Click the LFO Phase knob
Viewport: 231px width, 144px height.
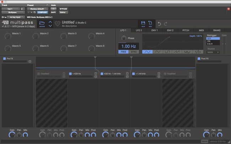pyautogui.click(x=124, y=38)
